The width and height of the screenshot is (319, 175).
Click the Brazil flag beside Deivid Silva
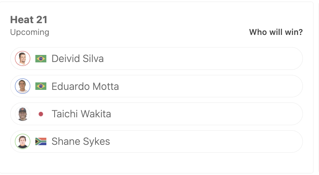[x=41, y=59]
